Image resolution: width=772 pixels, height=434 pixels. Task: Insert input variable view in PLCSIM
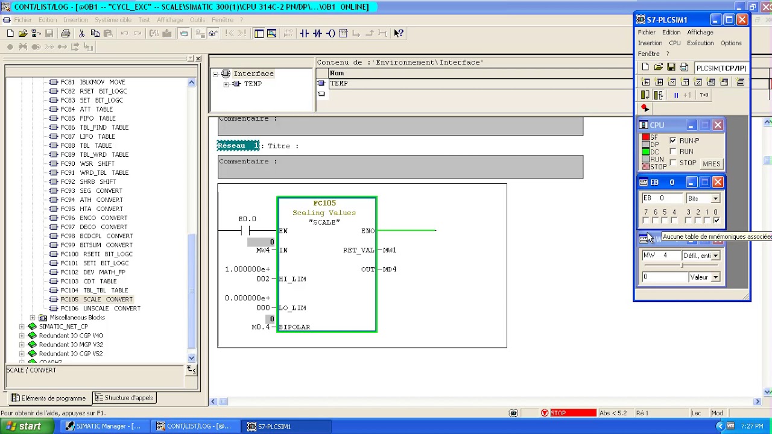(646, 82)
